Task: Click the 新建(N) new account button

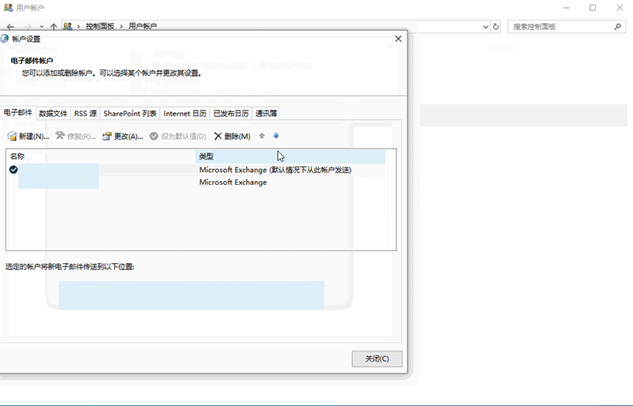Action: 28,137
